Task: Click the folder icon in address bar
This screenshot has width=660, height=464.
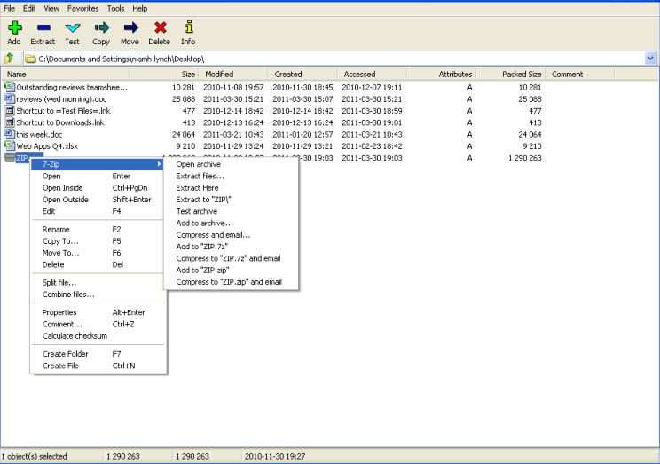Action: click(30, 59)
